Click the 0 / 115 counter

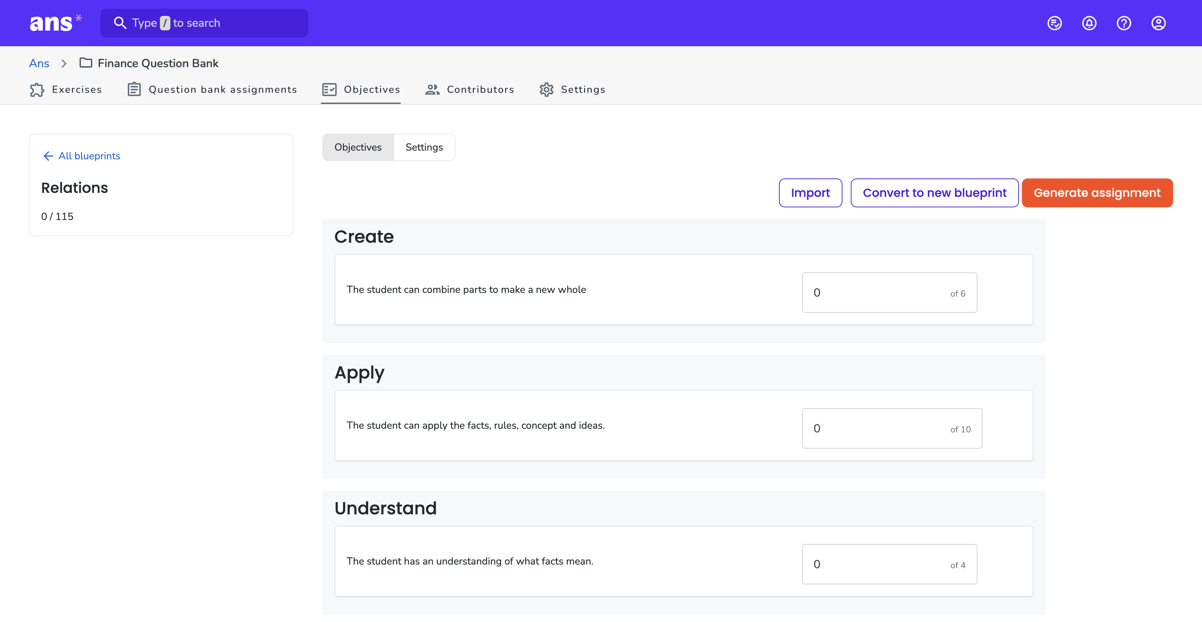coord(57,216)
